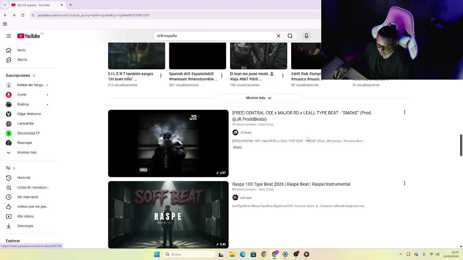Open options menu for Spanish drill short
The height and width of the screenshot is (260, 463).
[222, 76]
